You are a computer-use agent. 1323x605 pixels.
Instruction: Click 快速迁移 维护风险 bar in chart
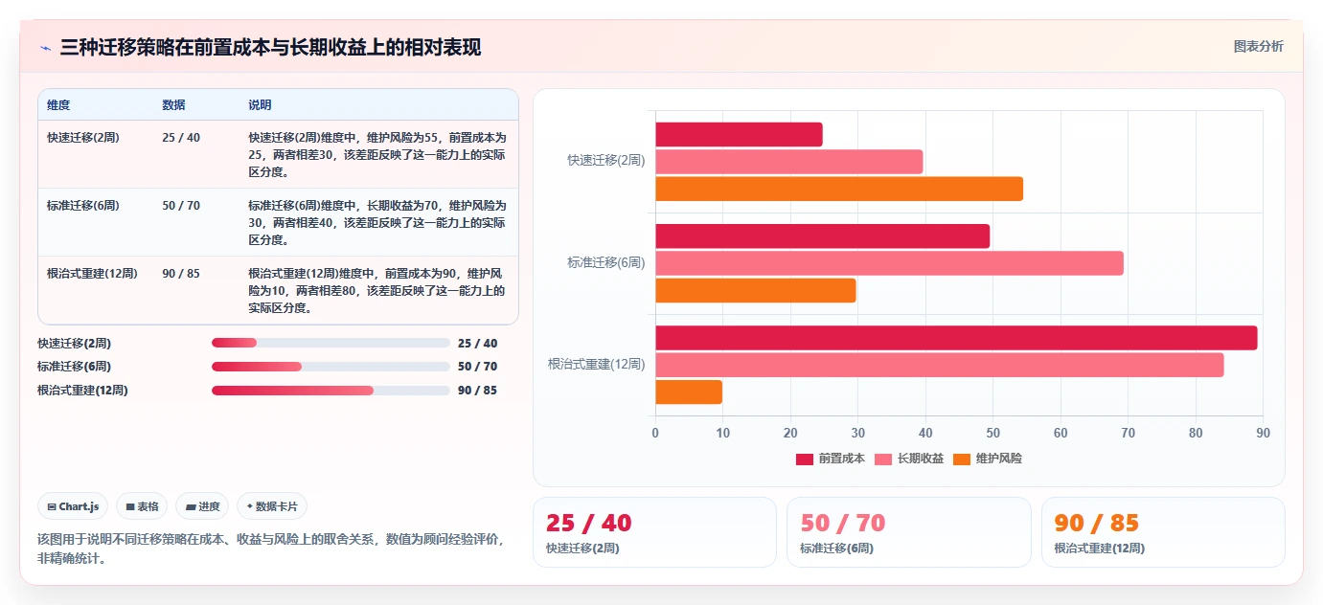tap(839, 189)
